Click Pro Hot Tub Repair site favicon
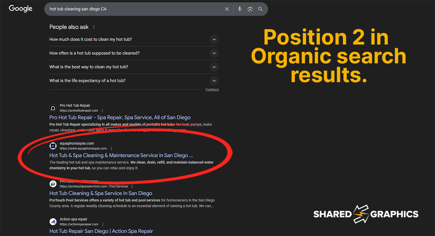 pos(53,108)
